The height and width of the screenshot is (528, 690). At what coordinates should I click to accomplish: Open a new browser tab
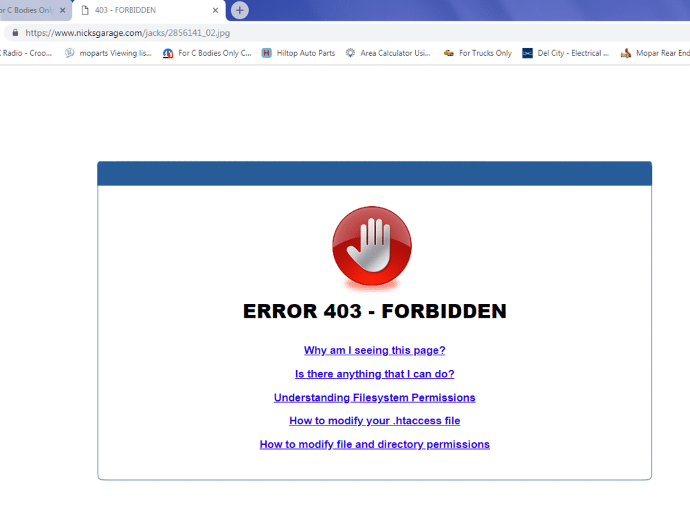pyautogui.click(x=239, y=10)
